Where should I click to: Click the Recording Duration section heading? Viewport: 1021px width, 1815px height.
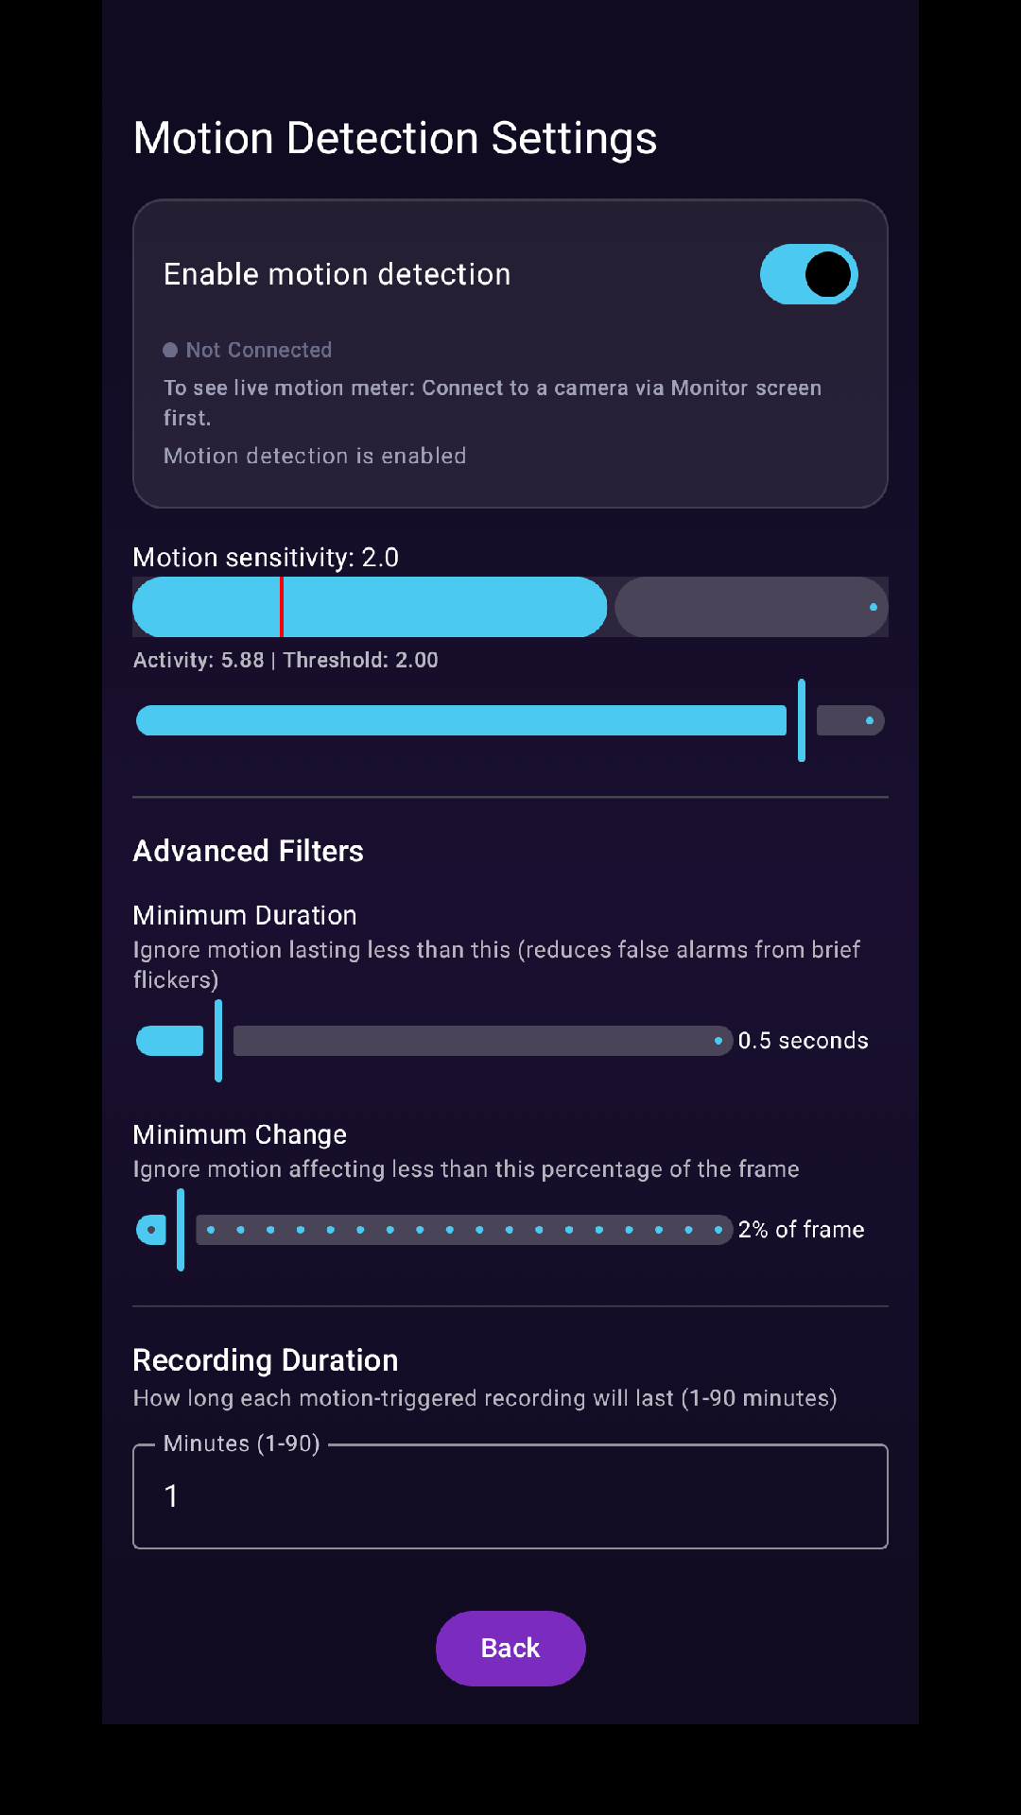pyautogui.click(x=266, y=1359)
